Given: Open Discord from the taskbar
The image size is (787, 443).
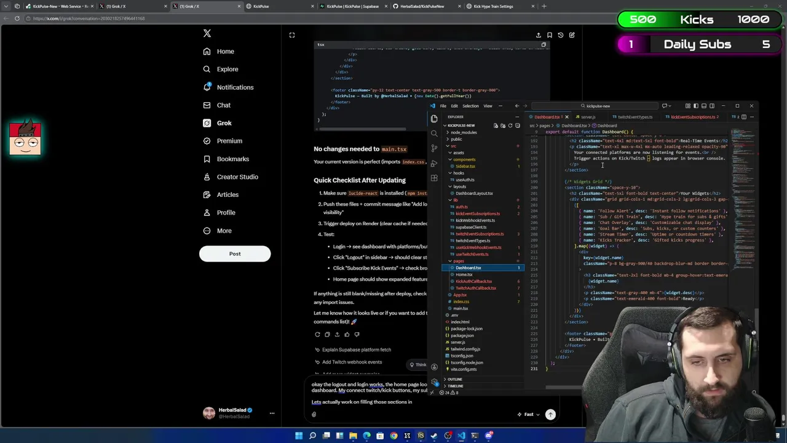Looking at the screenshot, I should tap(488, 436).
